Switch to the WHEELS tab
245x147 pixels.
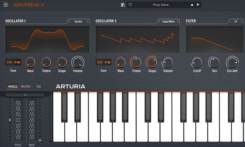coord(13,87)
